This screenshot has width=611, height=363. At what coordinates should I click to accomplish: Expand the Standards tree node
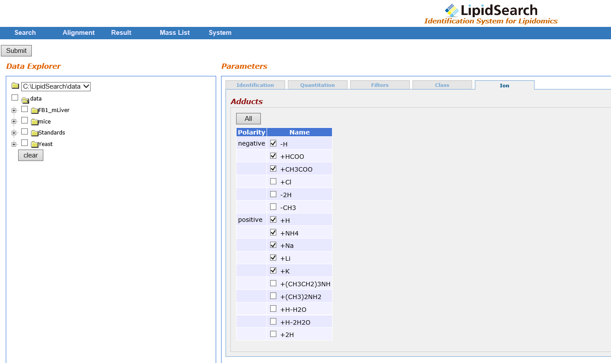(x=14, y=133)
